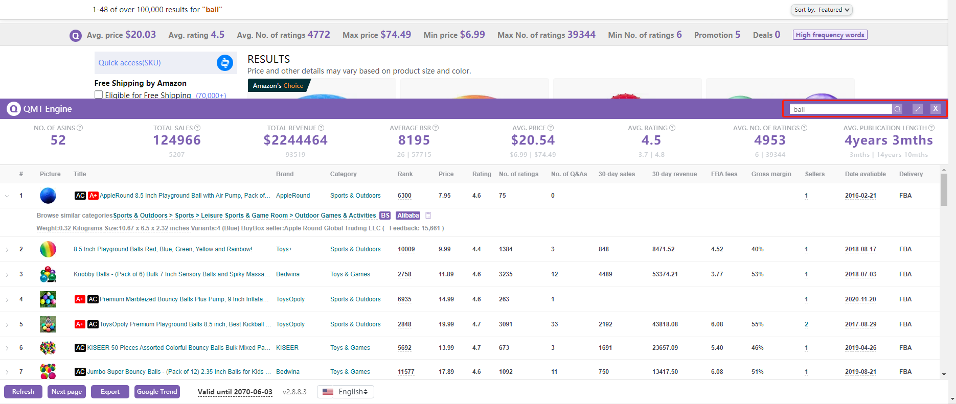The image size is (956, 404).
Task: Sort the table by the 30-day sales header
Action: 617,174
